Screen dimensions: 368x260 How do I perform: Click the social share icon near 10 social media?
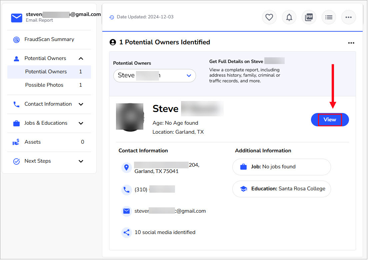[126, 232]
